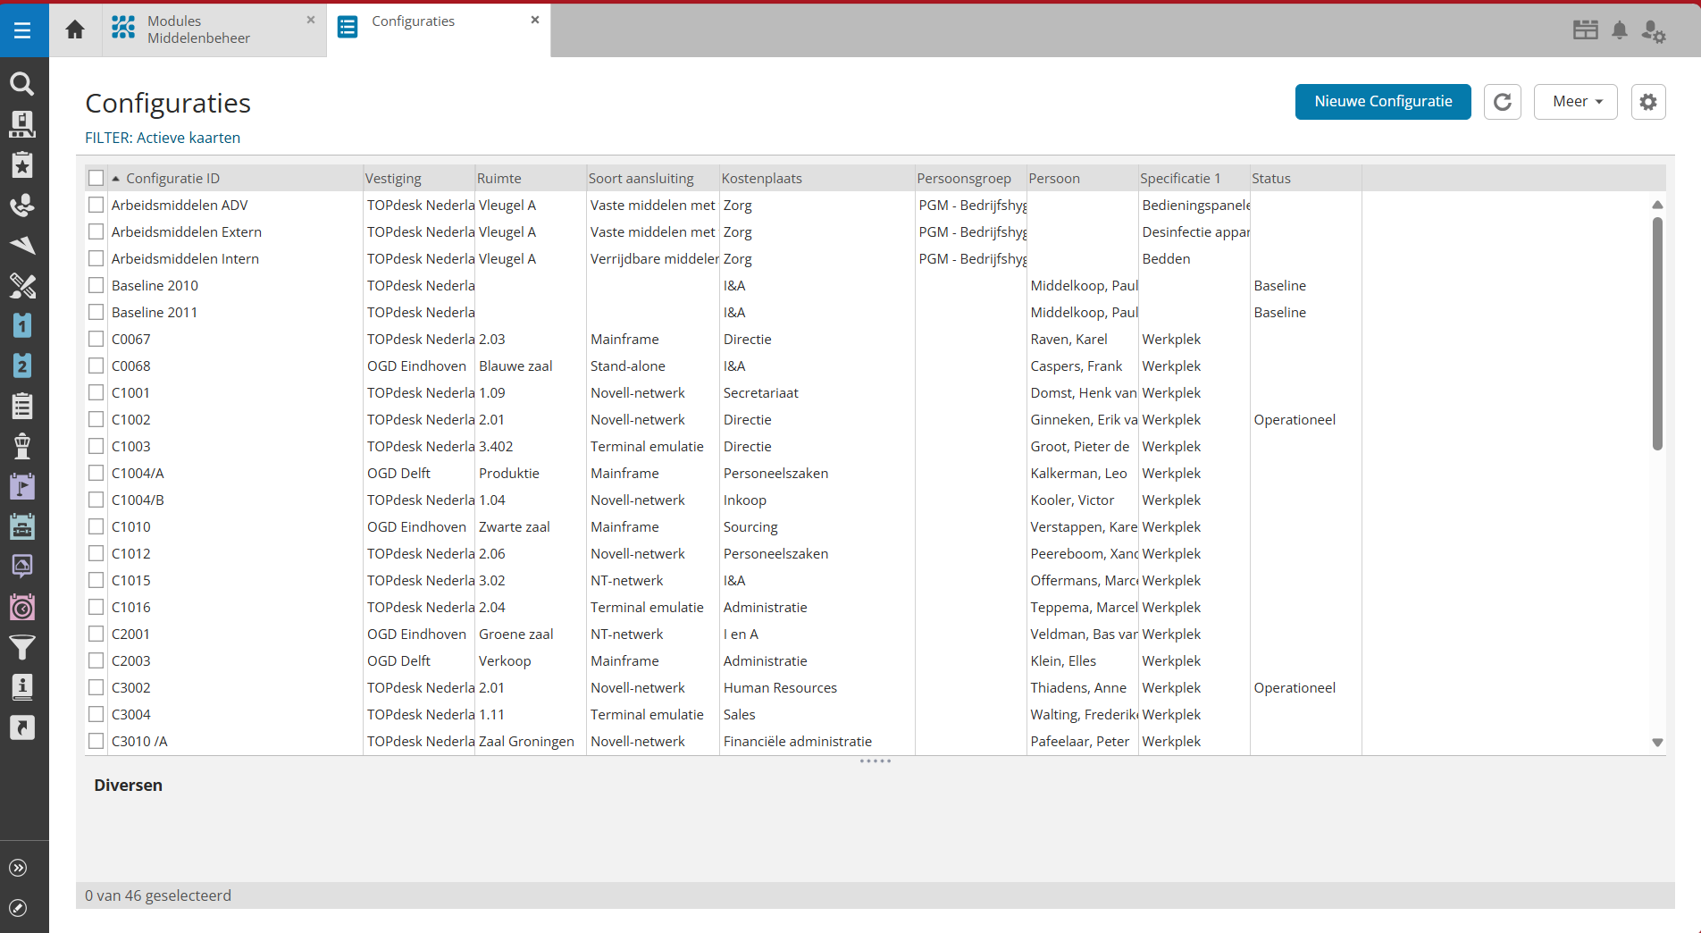Switch to the Modules Middelenbeheer tab
The height and width of the screenshot is (933, 1701).
198,29
